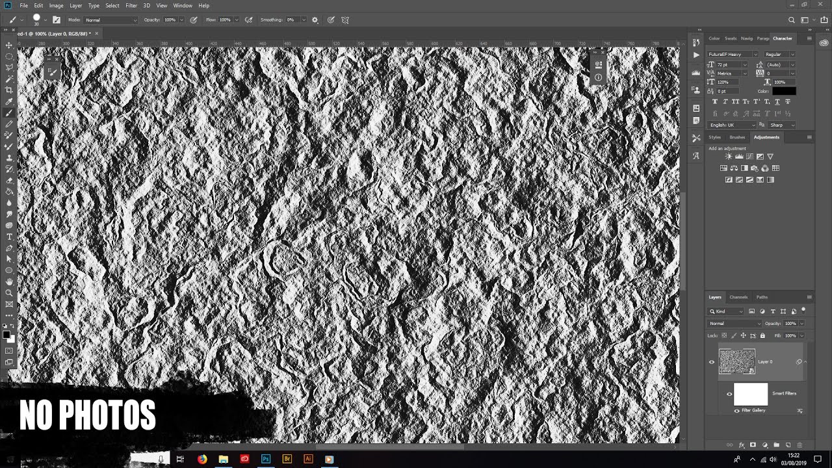Toggle Filter Gallery effect visibility
The image size is (832, 468).
click(x=736, y=411)
